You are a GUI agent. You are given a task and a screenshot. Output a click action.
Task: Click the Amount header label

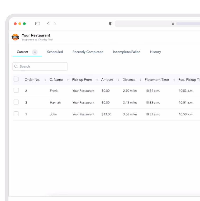coord(107,80)
